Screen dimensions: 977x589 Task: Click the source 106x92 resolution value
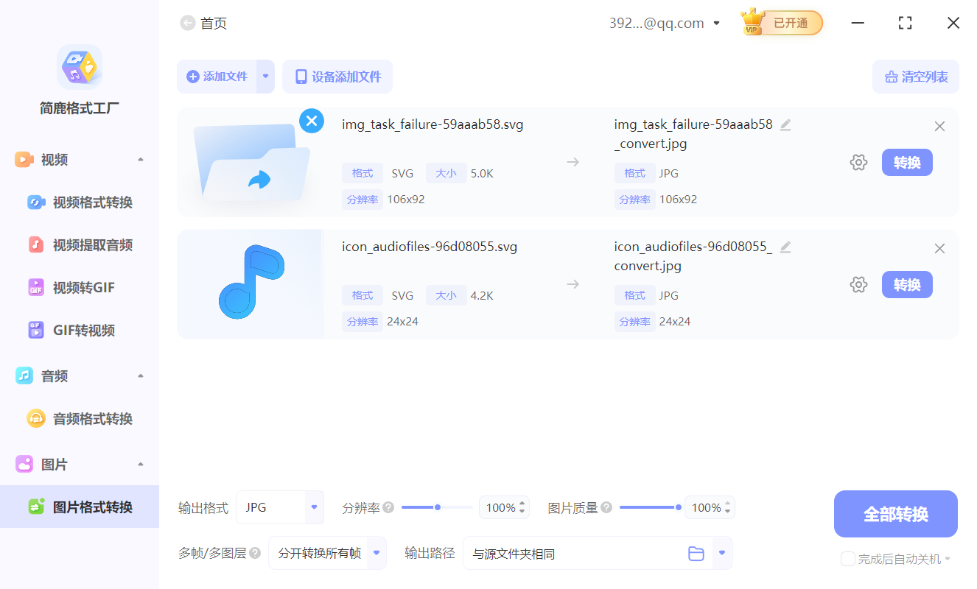[x=406, y=200]
